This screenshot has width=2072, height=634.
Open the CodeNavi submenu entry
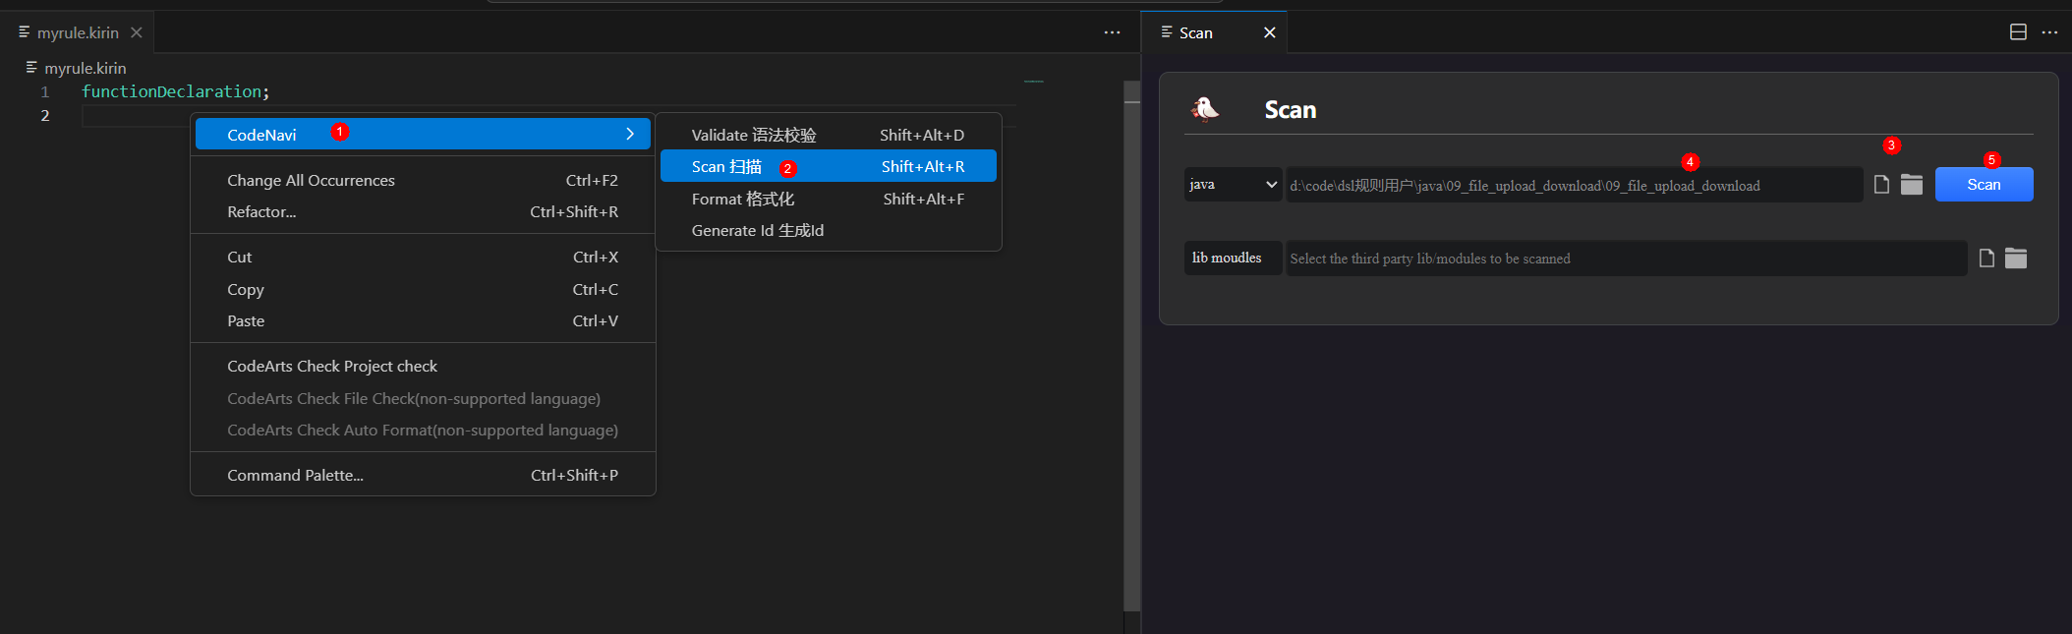(423, 134)
